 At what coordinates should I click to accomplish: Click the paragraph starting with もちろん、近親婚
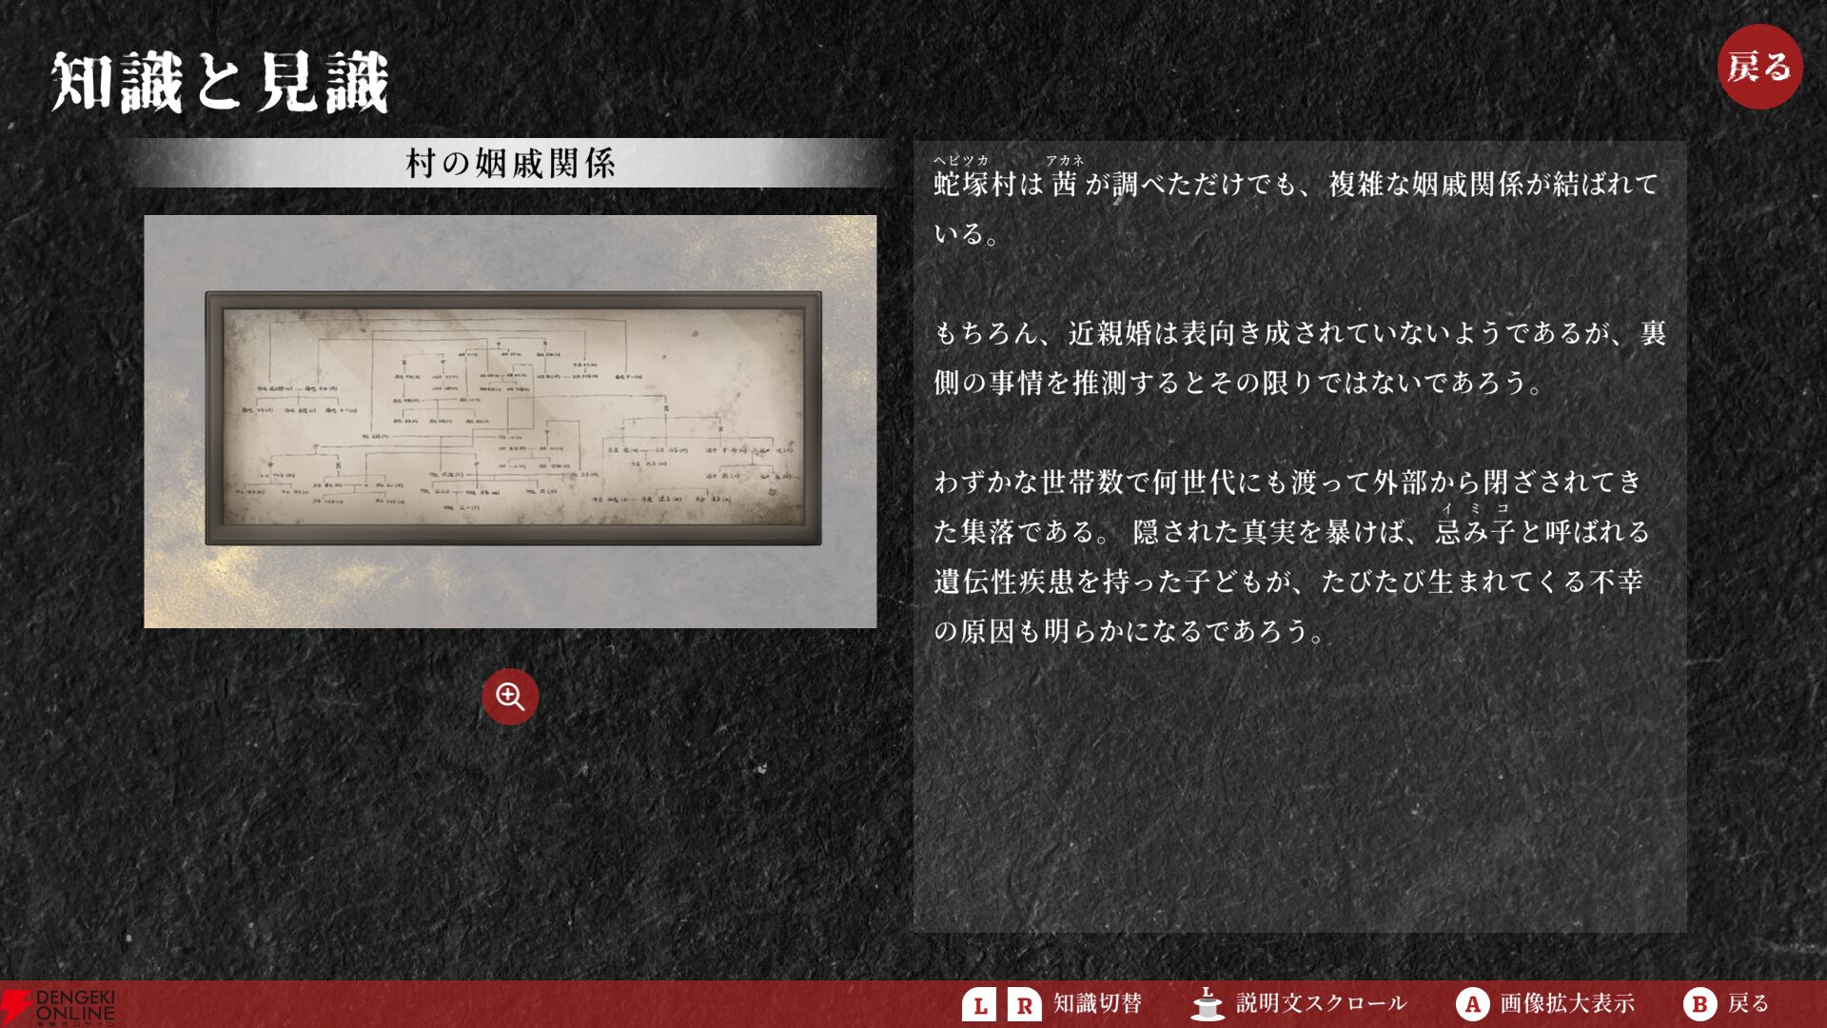coord(1300,357)
